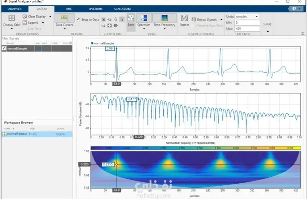The width and height of the screenshot is (307, 199).
Task: Open the Display Grid layout icon
Action: click(12, 18)
